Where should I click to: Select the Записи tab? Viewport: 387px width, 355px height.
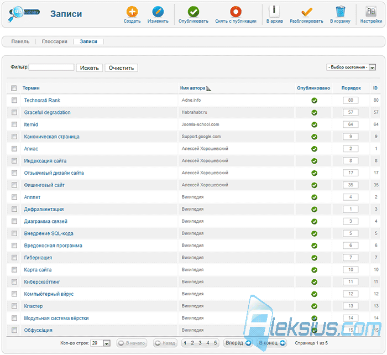pos(88,41)
